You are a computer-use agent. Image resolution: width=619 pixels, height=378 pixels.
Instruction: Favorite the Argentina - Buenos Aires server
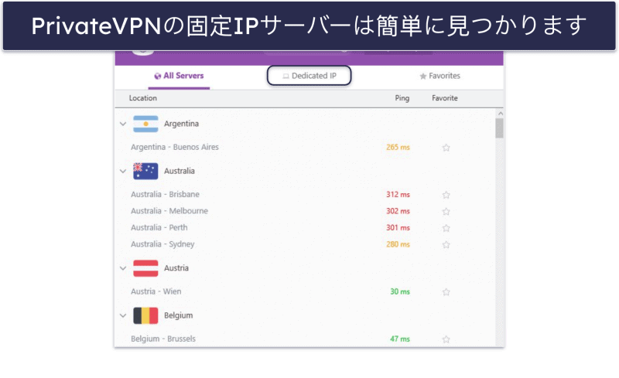tap(446, 148)
